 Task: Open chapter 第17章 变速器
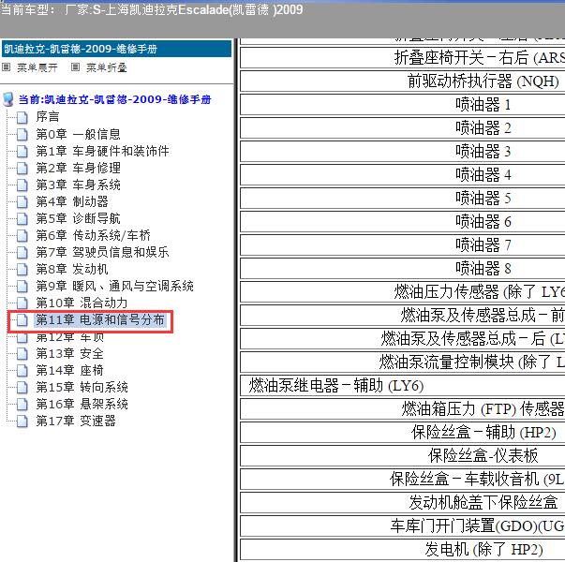pos(76,421)
